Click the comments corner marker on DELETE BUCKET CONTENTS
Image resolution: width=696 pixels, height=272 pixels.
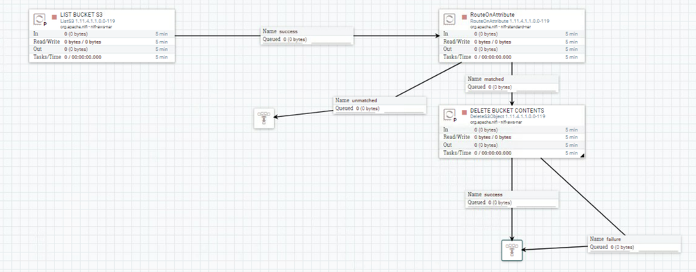pyautogui.click(x=582, y=155)
